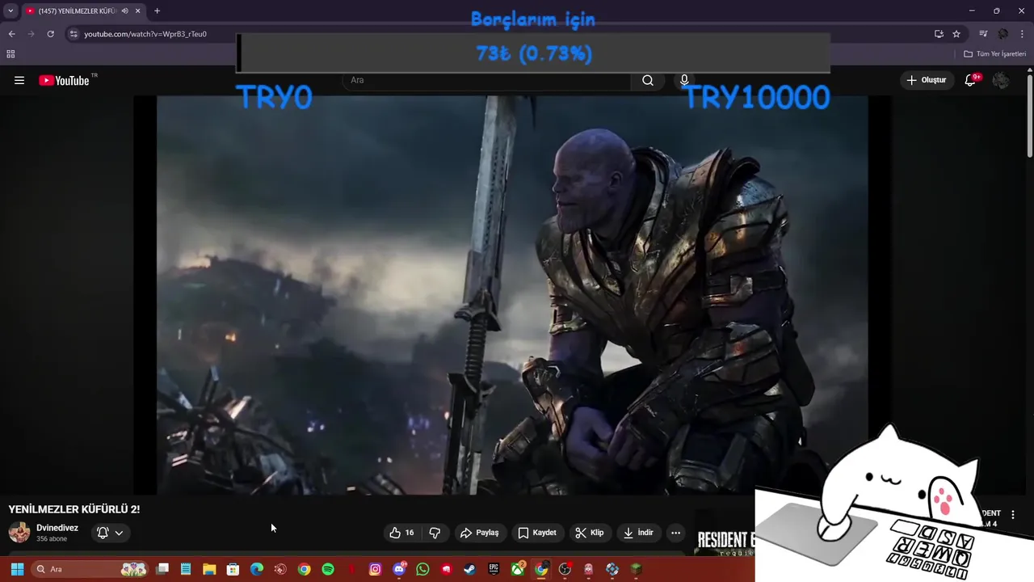
Task: Open the YouTube hamburger guide menu
Action: [19, 80]
